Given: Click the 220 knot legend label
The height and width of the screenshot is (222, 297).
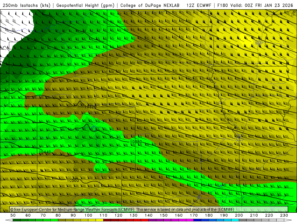Looking at the screenshot, I should coord(269,215).
